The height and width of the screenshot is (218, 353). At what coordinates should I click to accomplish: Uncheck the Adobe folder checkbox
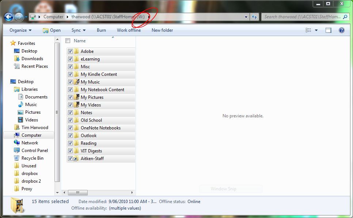coord(70,51)
